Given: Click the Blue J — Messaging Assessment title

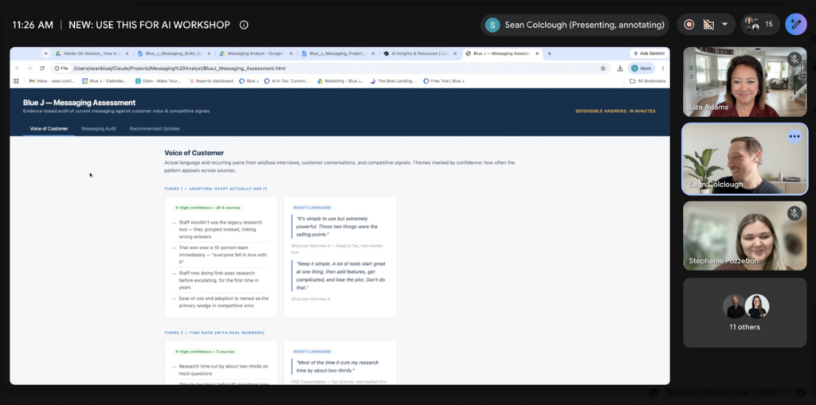Looking at the screenshot, I should (x=79, y=103).
